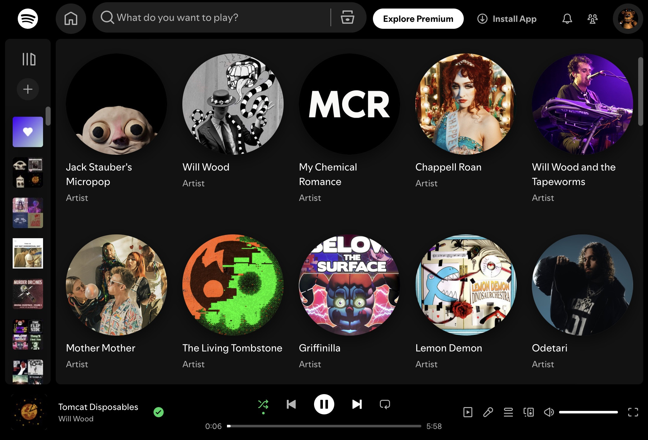Open The Living Tombstone artist image
This screenshot has height=440, width=648.
233,285
